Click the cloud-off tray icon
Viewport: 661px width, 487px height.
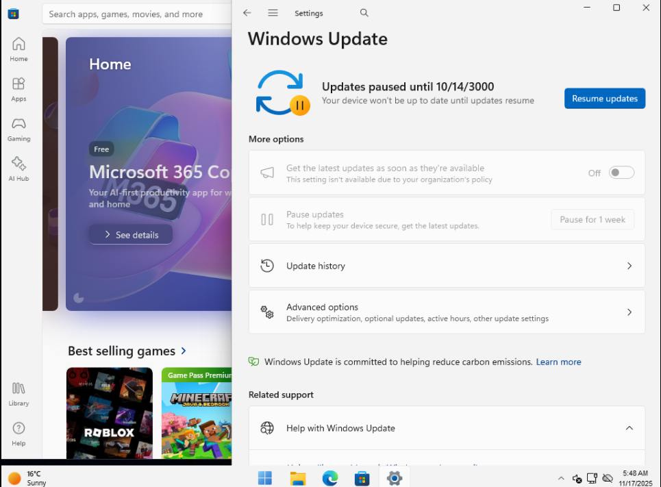pos(608,478)
